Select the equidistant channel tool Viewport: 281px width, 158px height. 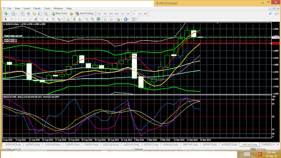click(x=36, y=19)
